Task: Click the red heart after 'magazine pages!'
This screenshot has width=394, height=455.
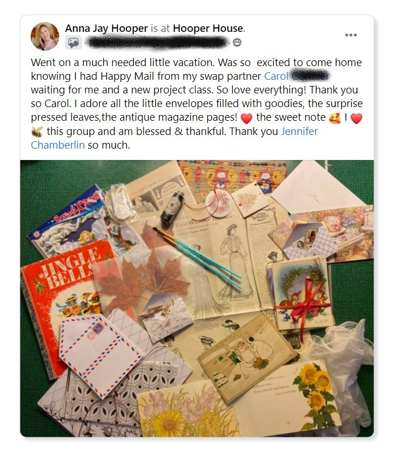Action: point(247,118)
